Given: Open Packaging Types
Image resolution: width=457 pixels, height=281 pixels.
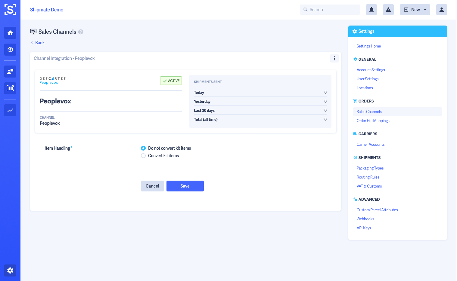Looking at the screenshot, I should (370, 168).
